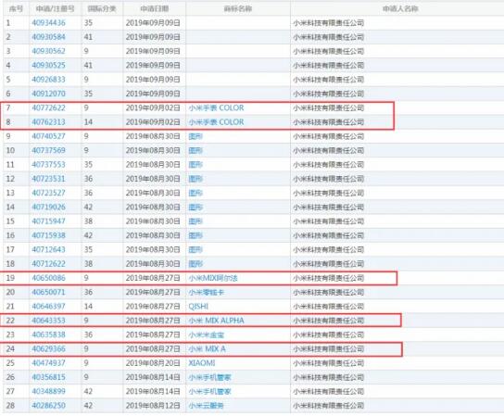Open registration number 40723531
This screenshot has width=504, height=416.
tap(48, 179)
